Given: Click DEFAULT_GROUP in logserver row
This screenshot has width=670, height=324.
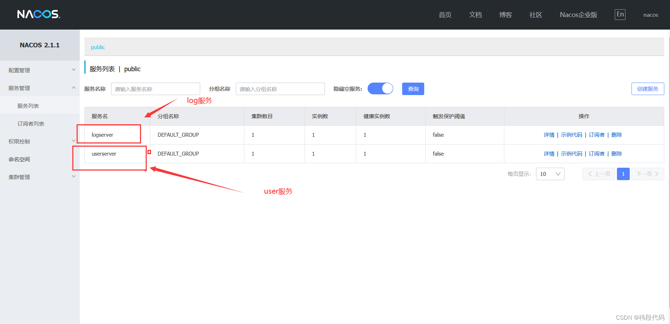Looking at the screenshot, I should pos(178,135).
